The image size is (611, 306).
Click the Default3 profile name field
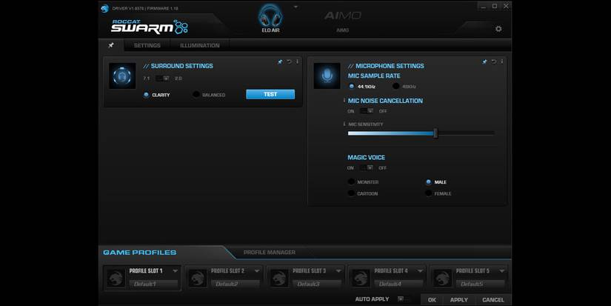[x=316, y=285]
